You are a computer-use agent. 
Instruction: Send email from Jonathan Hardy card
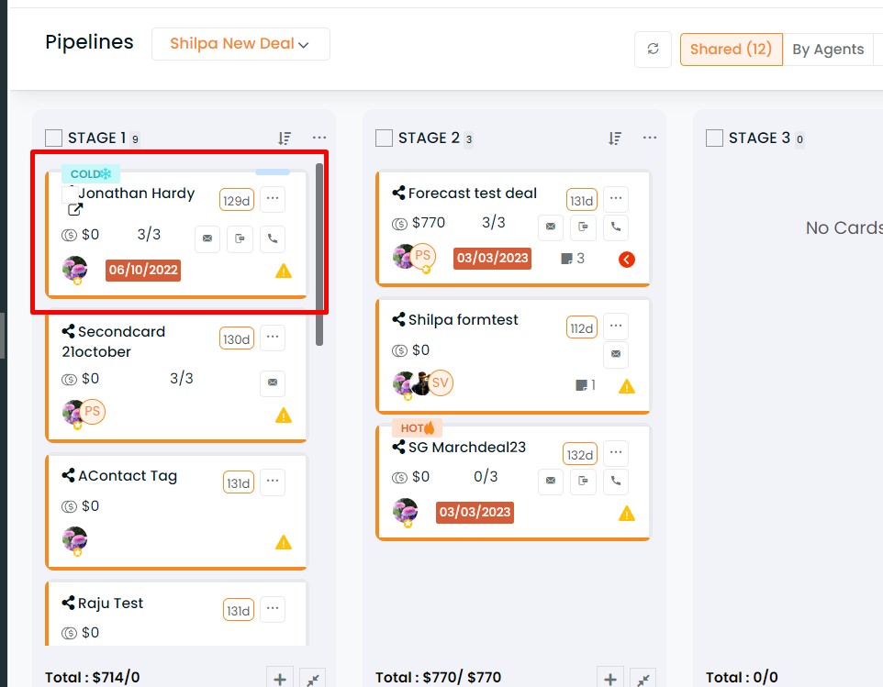click(207, 238)
